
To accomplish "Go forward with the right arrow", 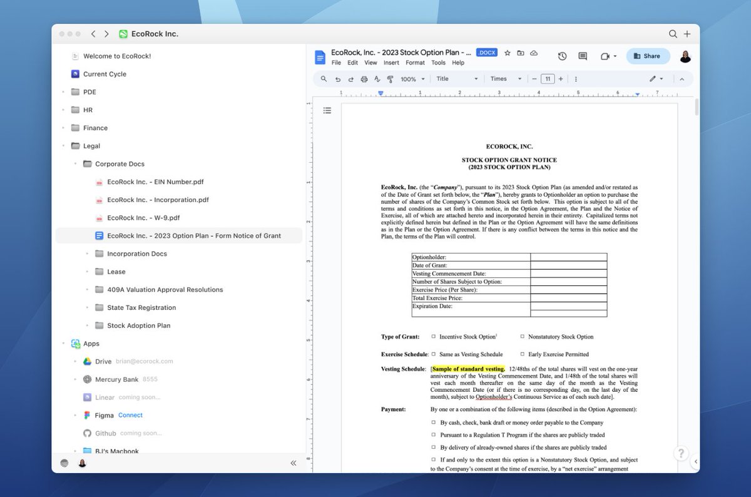I will point(106,34).
